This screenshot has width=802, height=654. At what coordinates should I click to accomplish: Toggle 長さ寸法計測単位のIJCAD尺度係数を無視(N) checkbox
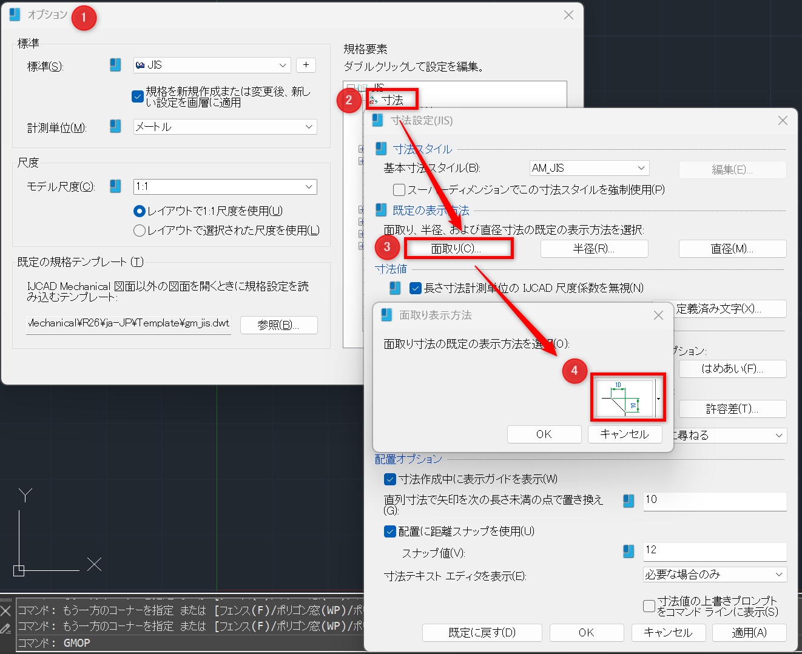[x=416, y=288]
